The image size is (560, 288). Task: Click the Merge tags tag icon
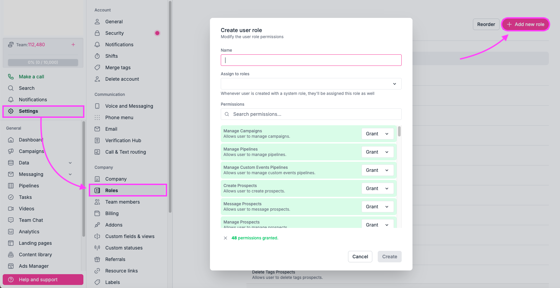point(97,68)
